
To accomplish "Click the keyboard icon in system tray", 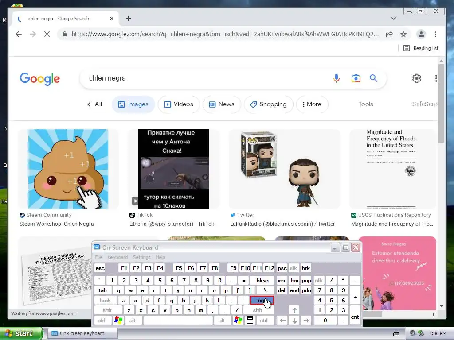I will [396, 334].
